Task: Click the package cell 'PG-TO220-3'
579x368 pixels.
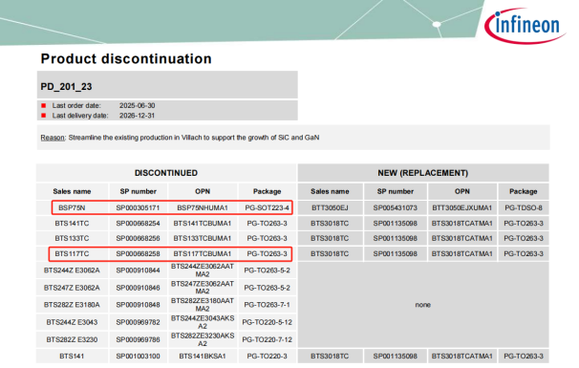Action: click(x=268, y=357)
